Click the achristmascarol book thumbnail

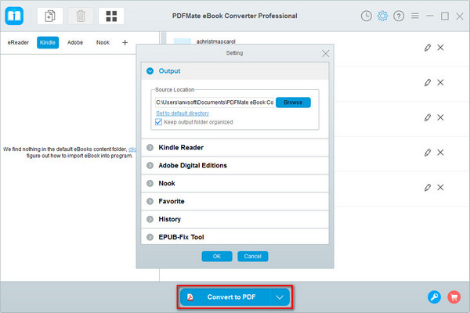[183, 41]
